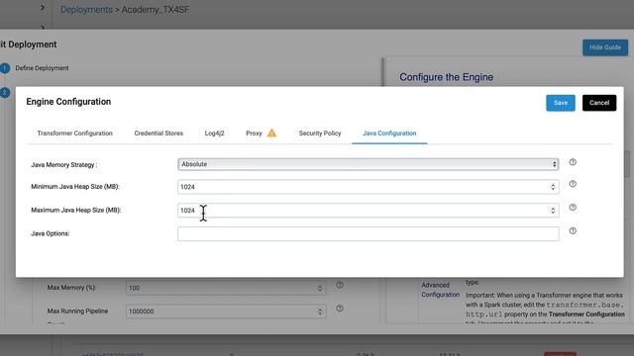Image resolution: width=634 pixels, height=356 pixels.
Task: Save the engine configuration
Action: pos(561,103)
